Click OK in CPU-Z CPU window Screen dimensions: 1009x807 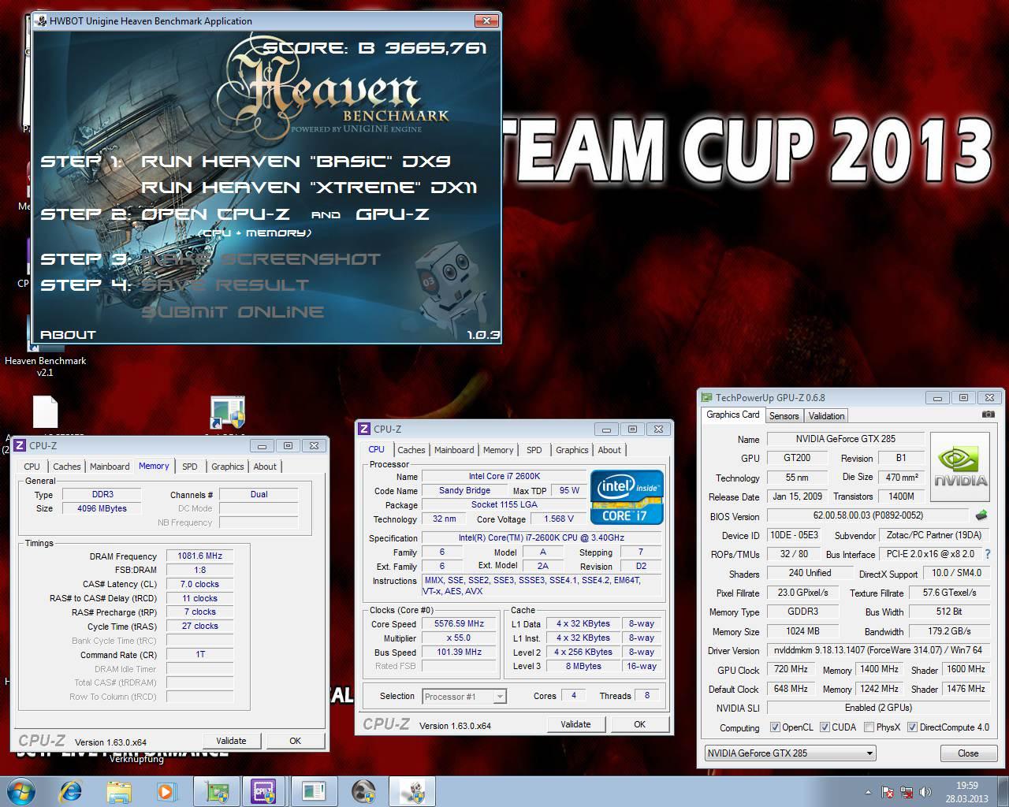[639, 724]
